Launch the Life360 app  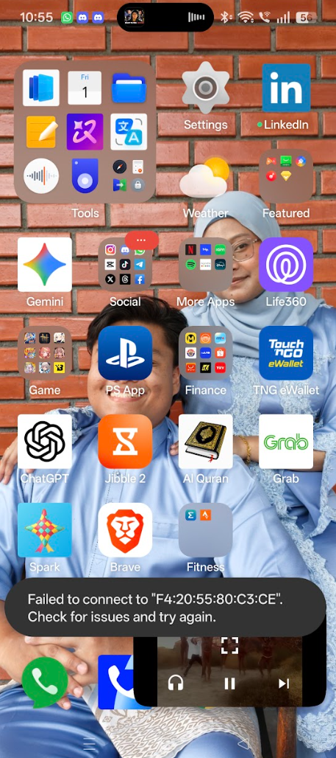point(286,265)
